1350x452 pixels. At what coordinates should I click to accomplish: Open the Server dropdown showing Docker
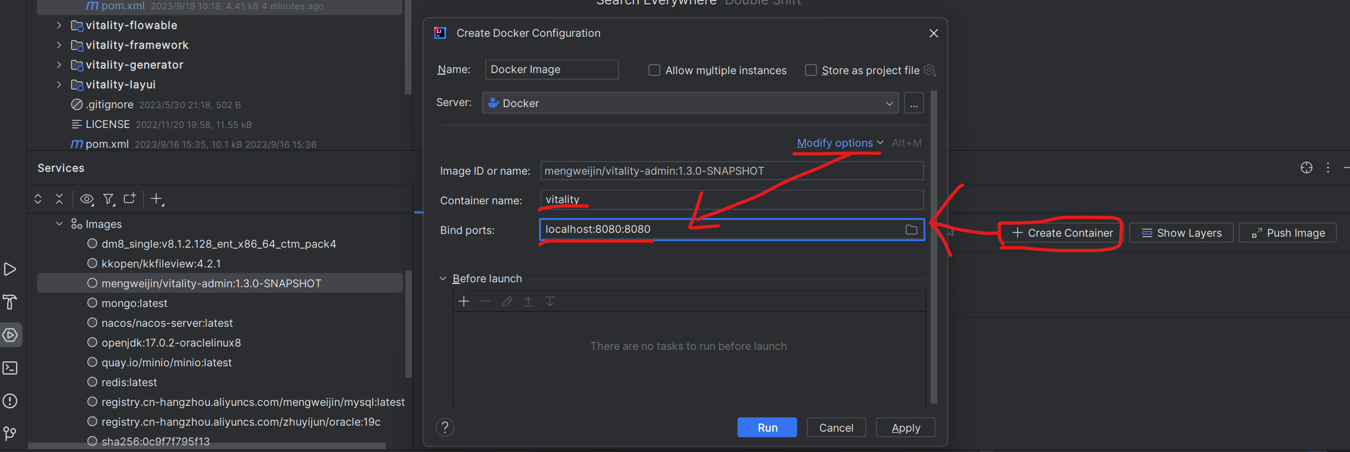690,103
